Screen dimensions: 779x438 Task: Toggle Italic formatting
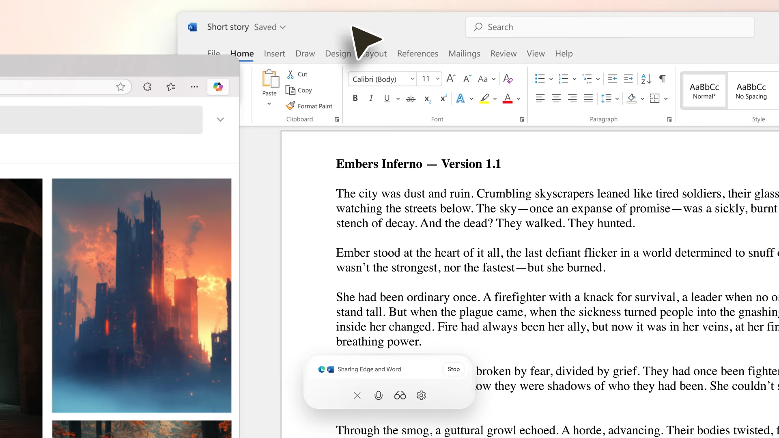pos(371,99)
